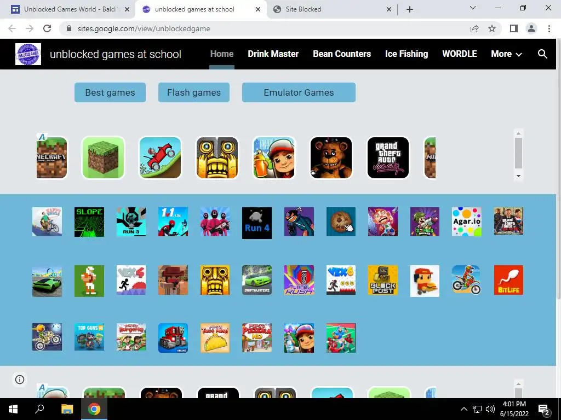Screen dimensions: 561x420
Task: Open Temple Run idol icon in top carousel
Action: tap(217, 157)
